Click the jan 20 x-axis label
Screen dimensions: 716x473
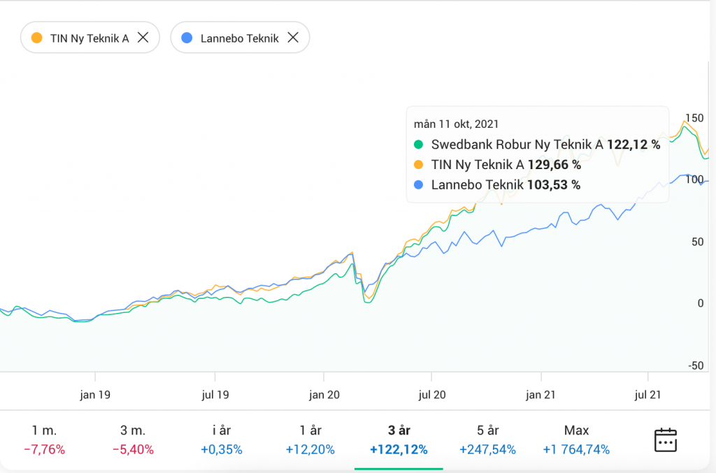324,395
